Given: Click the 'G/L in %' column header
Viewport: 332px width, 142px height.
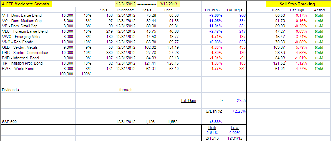Looking at the screenshot, I should pos(212,10).
